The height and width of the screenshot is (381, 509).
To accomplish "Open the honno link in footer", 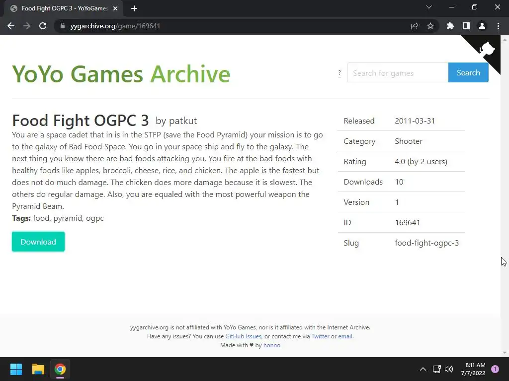I will click(x=272, y=345).
